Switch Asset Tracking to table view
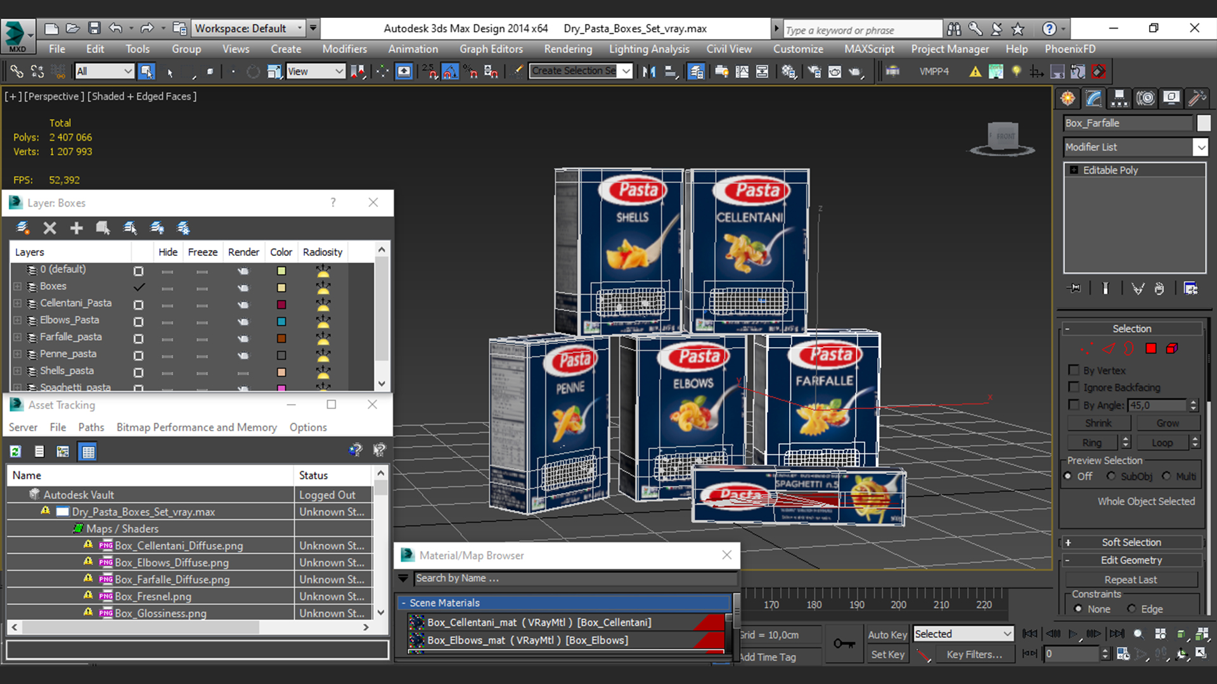 (x=87, y=452)
